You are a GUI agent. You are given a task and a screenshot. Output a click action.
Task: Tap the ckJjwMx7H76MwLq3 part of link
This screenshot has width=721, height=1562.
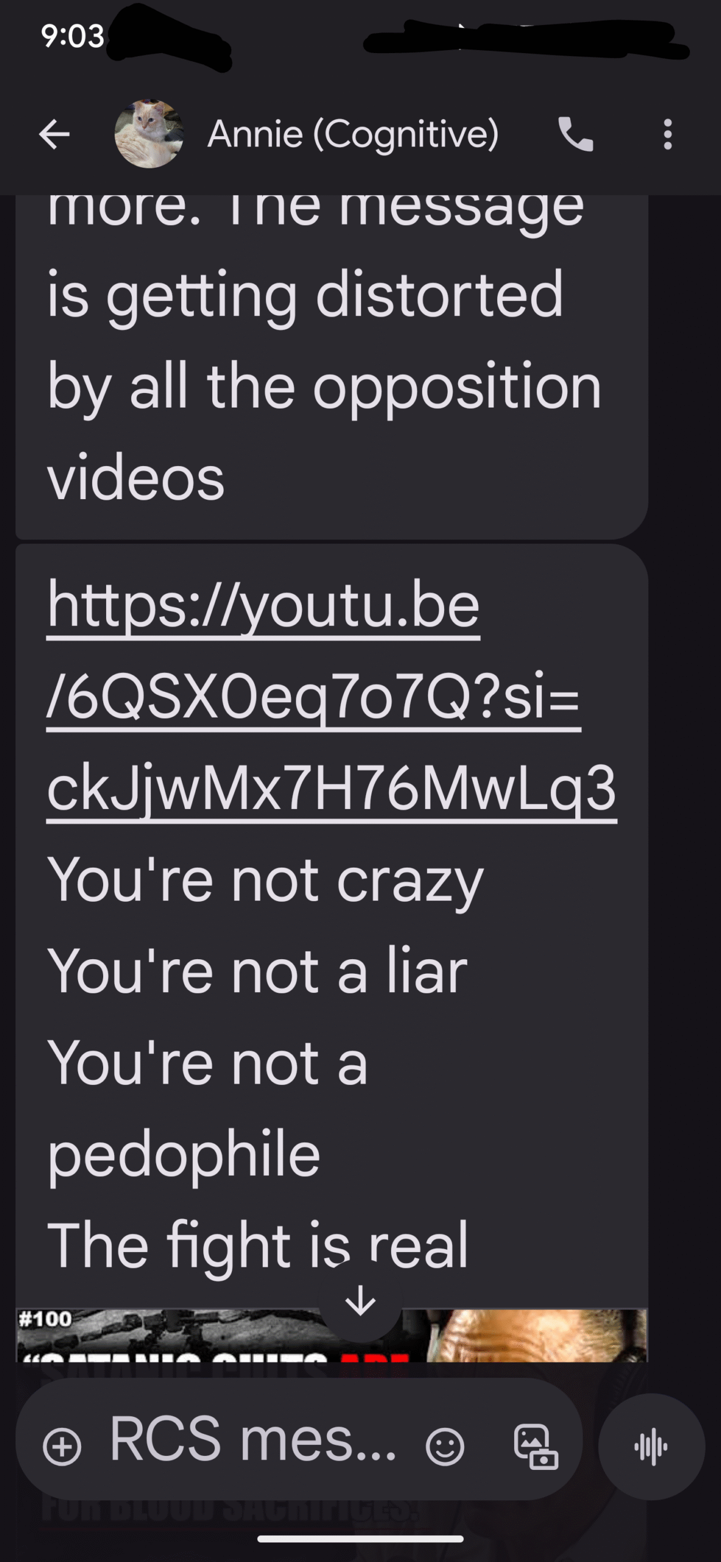click(331, 788)
